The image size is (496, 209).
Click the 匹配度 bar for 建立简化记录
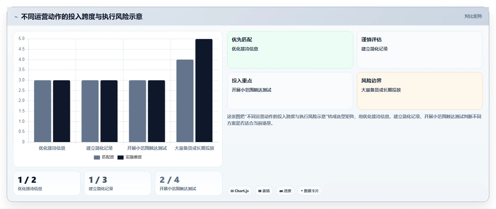pos(90,111)
